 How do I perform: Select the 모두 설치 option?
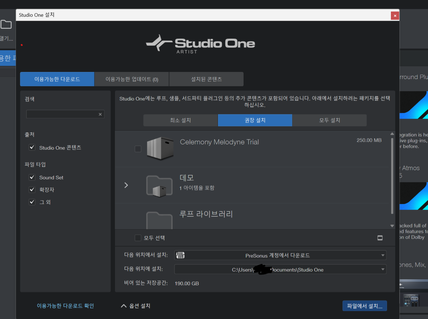click(x=330, y=120)
